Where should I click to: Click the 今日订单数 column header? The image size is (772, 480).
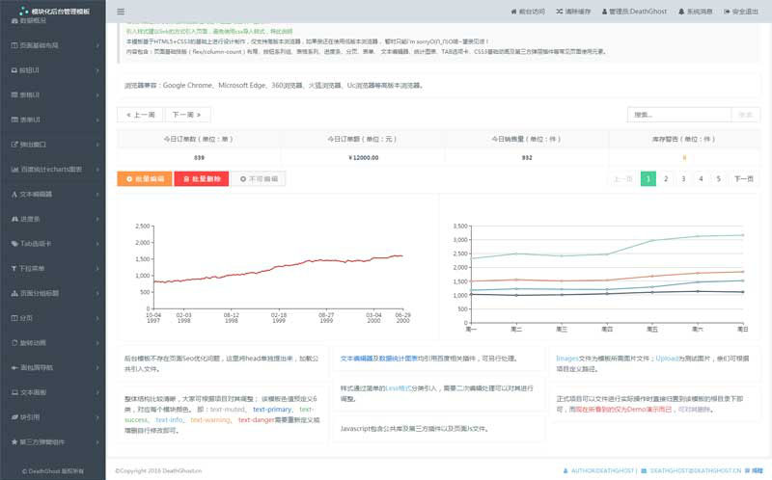(x=199, y=139)
